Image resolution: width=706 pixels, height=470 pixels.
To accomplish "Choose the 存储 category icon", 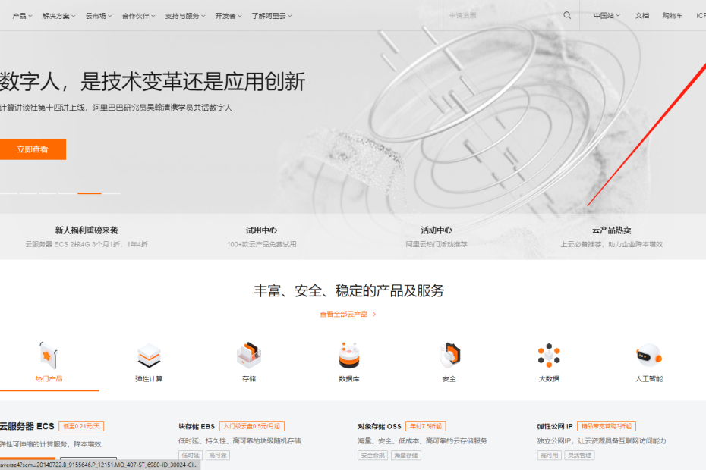I will (249, 356).
